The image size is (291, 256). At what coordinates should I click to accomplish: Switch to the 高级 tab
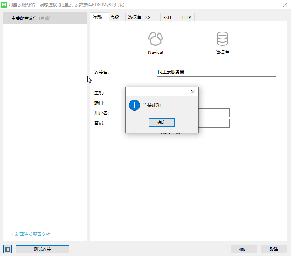[x=117, y=17]
